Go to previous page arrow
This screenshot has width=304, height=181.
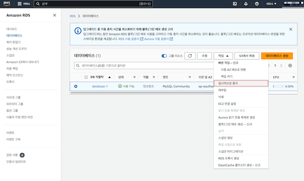point(269,66)
